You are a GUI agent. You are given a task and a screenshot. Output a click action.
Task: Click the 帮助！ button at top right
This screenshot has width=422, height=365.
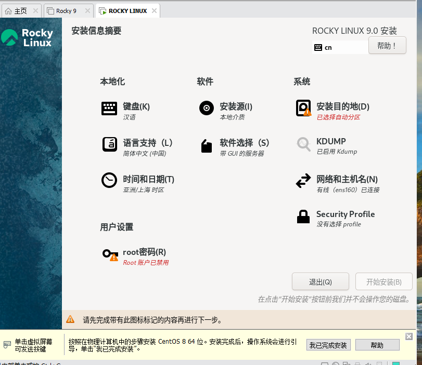pyautogui.click(x=387, y=46)
